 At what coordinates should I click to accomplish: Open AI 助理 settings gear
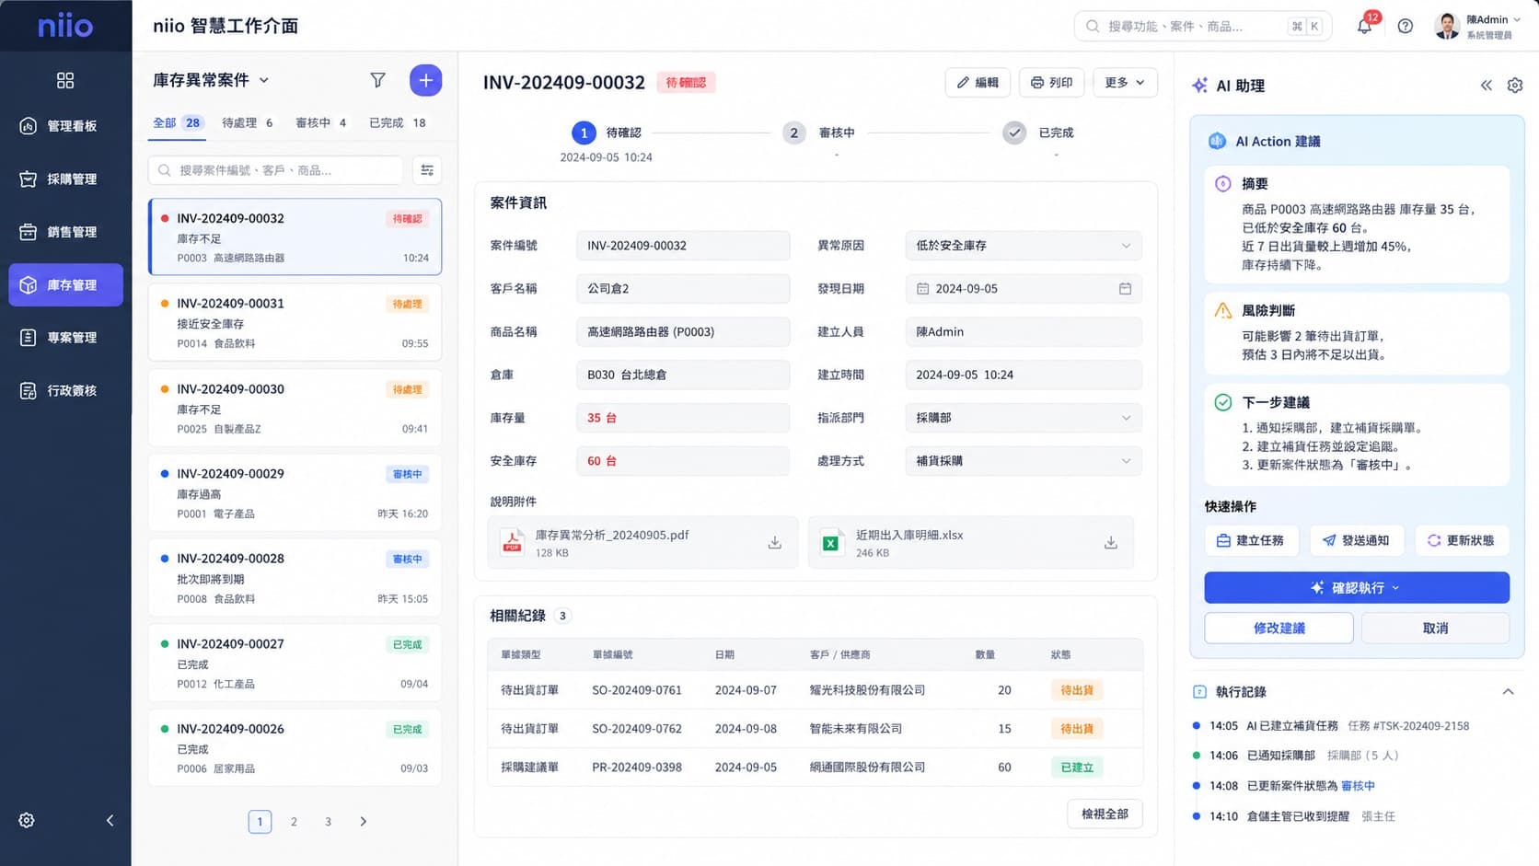tap(1515, 86)
